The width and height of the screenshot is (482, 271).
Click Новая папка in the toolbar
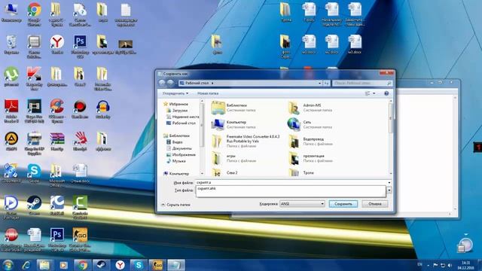(208, 93)
